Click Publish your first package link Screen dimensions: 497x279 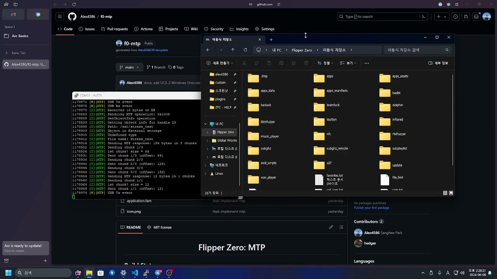tap(372, 208)
